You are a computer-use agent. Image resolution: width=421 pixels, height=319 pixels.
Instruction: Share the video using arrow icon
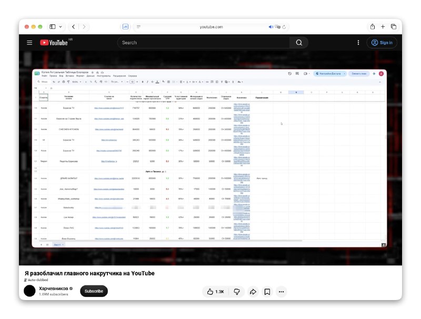pos(253,292)
